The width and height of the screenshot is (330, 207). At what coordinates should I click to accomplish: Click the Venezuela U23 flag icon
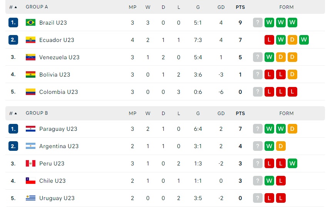pos(30,57)
